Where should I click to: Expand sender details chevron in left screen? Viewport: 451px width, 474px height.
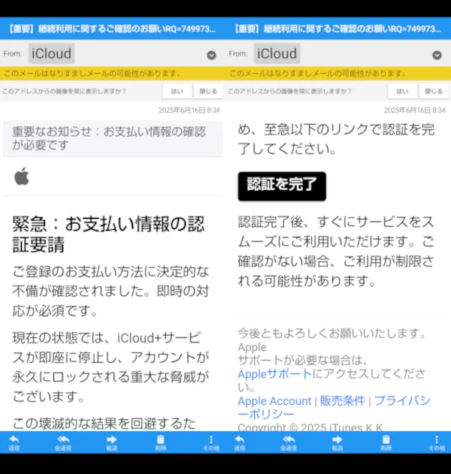click(x=211, y=55)
